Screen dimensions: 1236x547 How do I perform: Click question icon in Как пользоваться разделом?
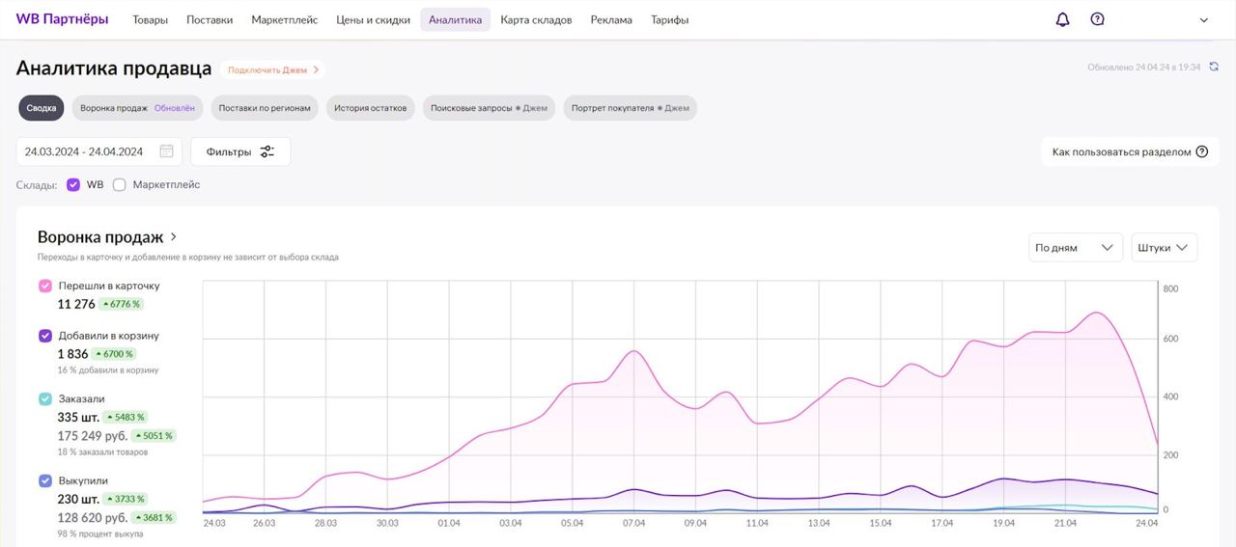pyautogui.click(x=1202, y=151)
